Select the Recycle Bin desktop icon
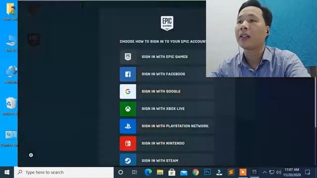Screen dimensions: 317x178 pos(10,106)
